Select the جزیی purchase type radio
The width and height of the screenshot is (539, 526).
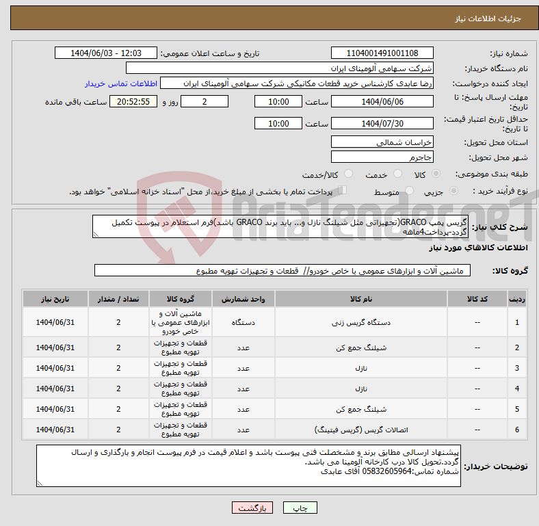[453, 190]
